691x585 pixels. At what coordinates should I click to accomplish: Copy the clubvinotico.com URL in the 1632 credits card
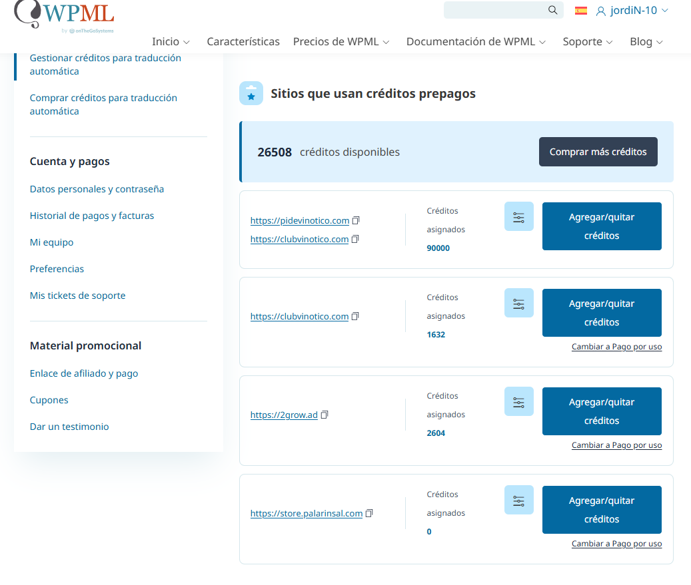[355, 316]
